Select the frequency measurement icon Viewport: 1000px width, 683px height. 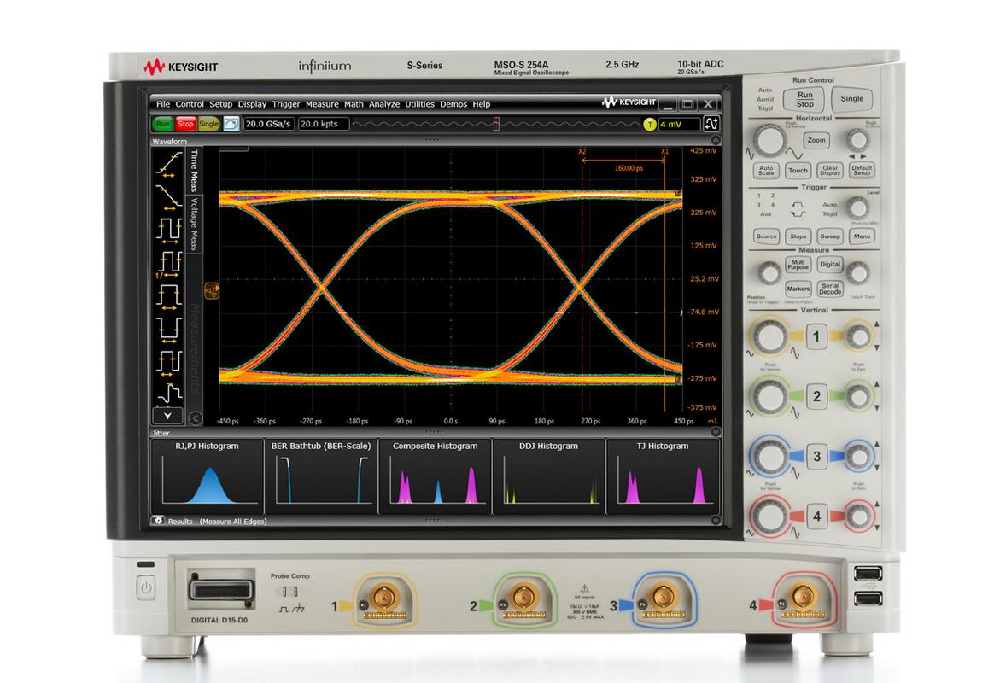169,263
